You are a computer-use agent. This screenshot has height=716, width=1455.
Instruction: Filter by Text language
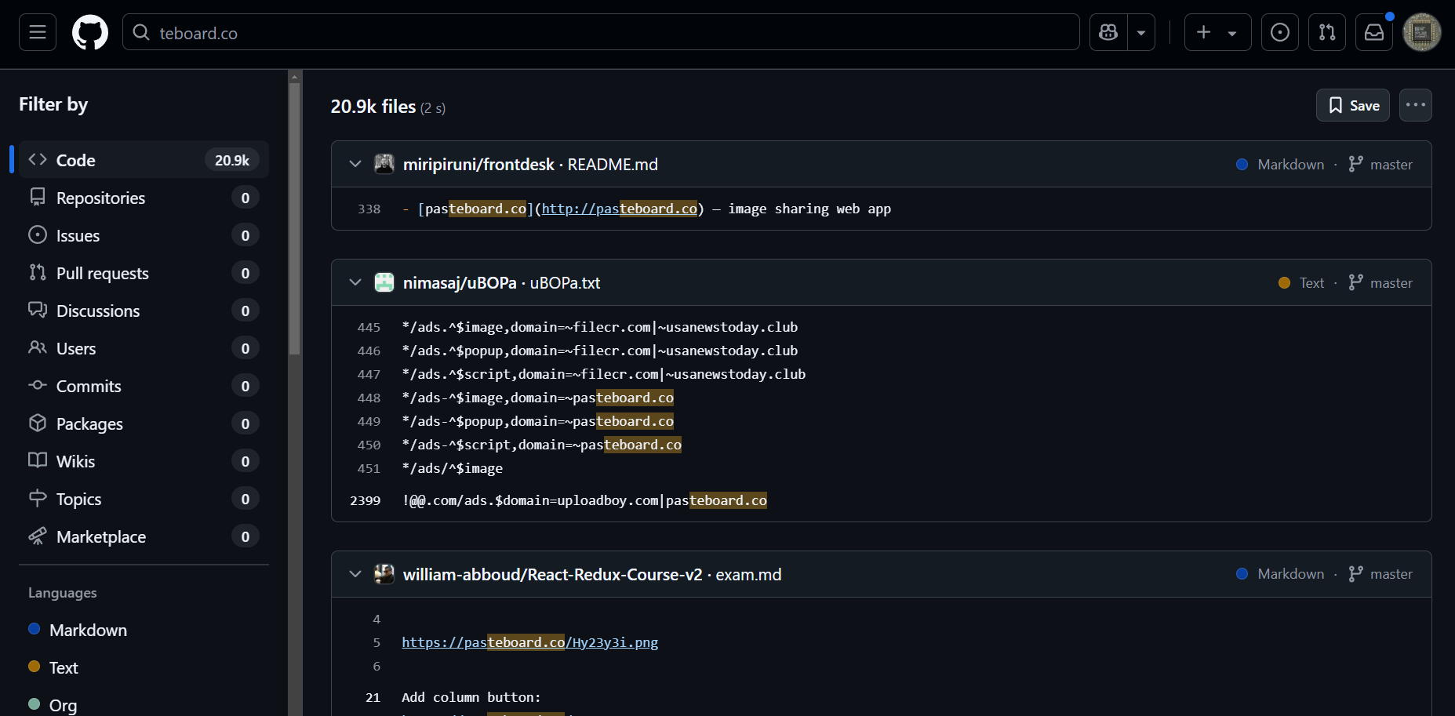click(64, 667)
